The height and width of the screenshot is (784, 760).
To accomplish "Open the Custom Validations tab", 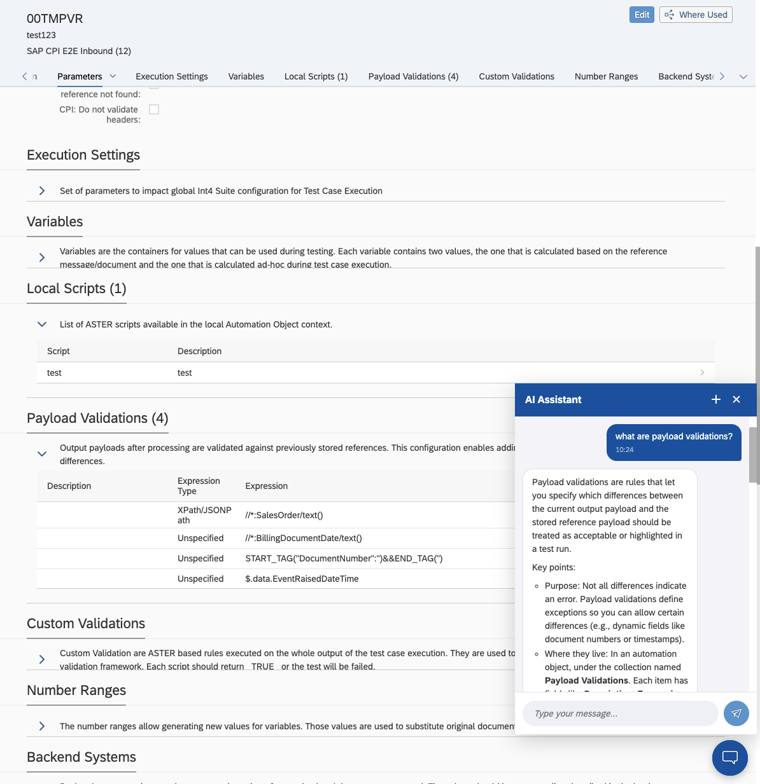I will [516, 76].
